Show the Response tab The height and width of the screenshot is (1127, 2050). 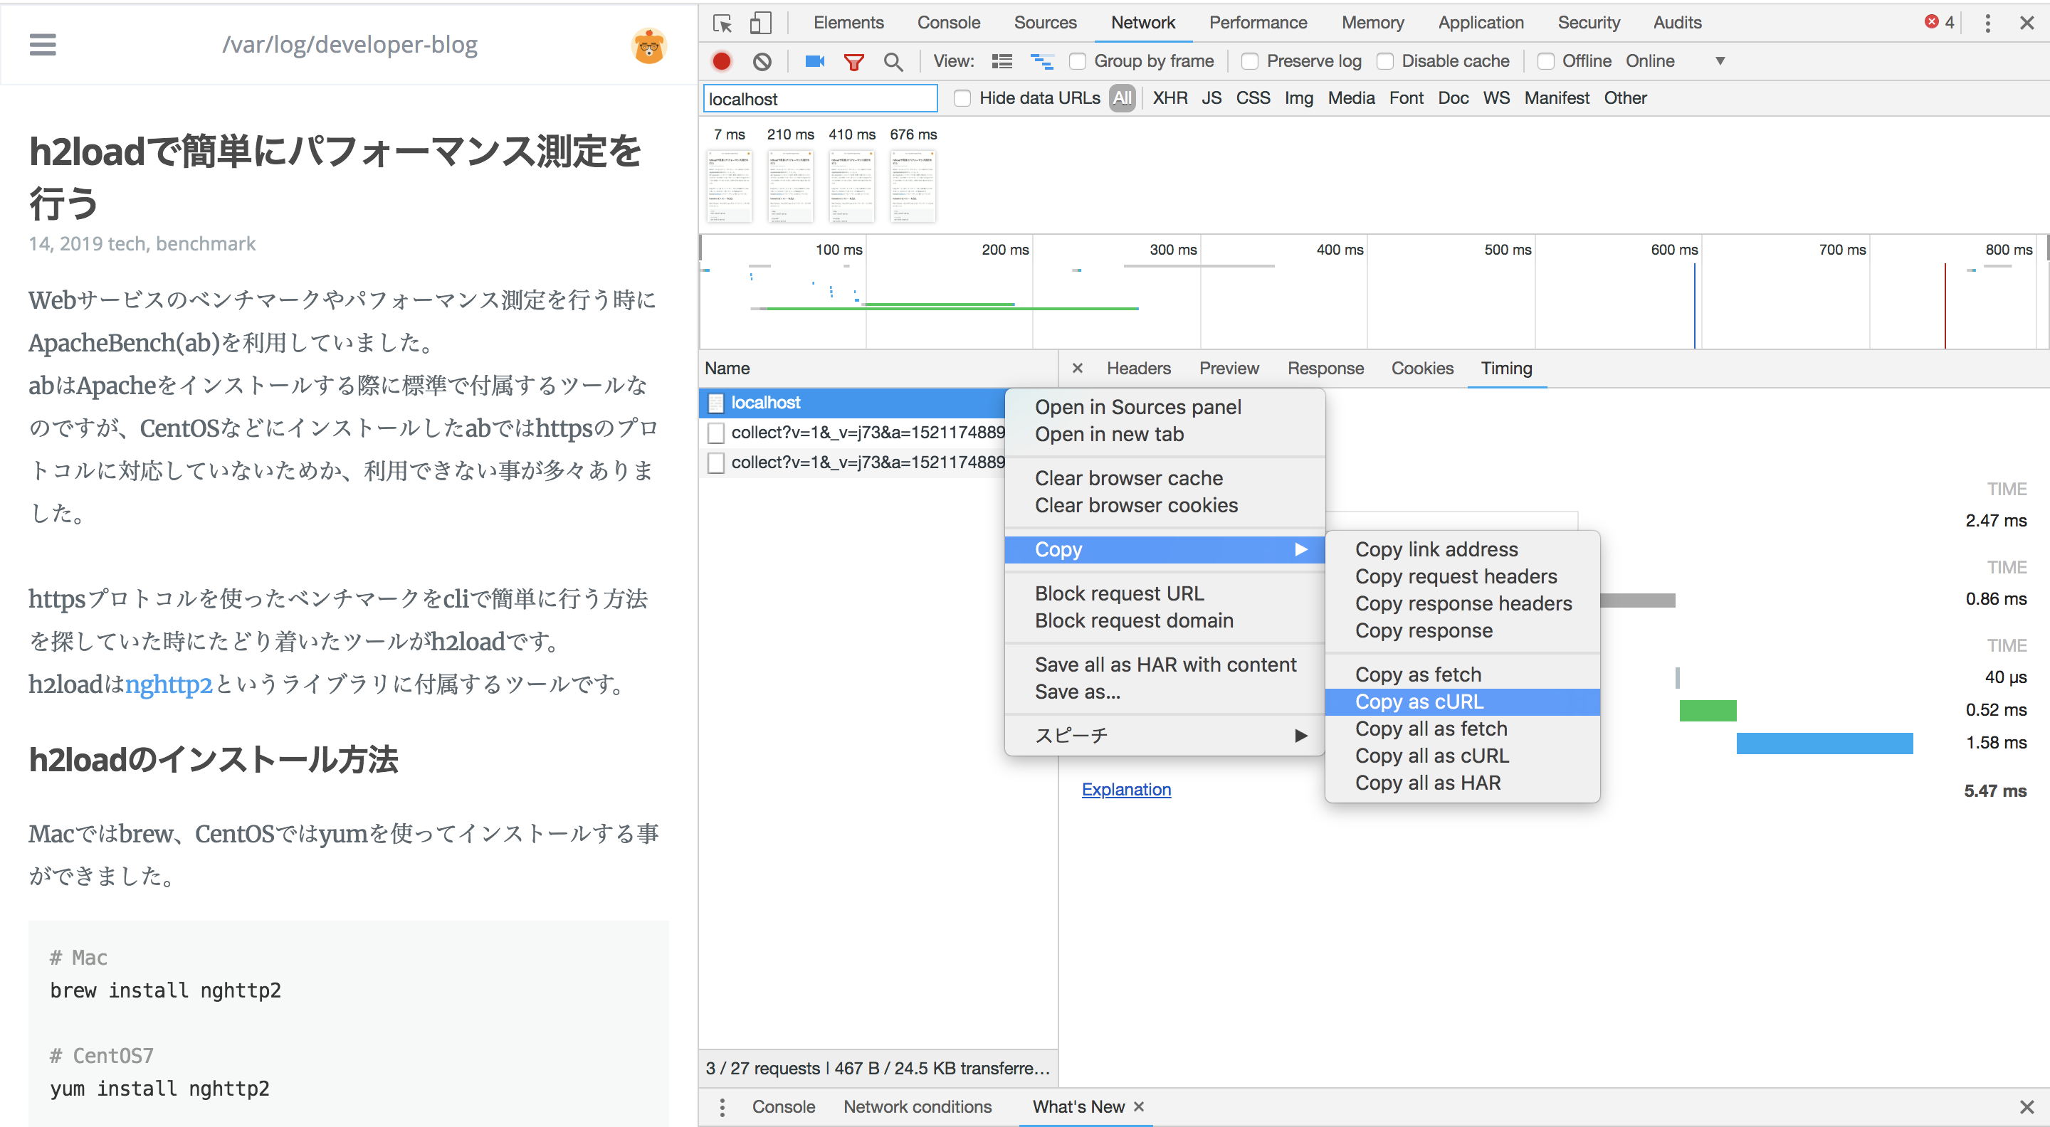point(1325,369)
